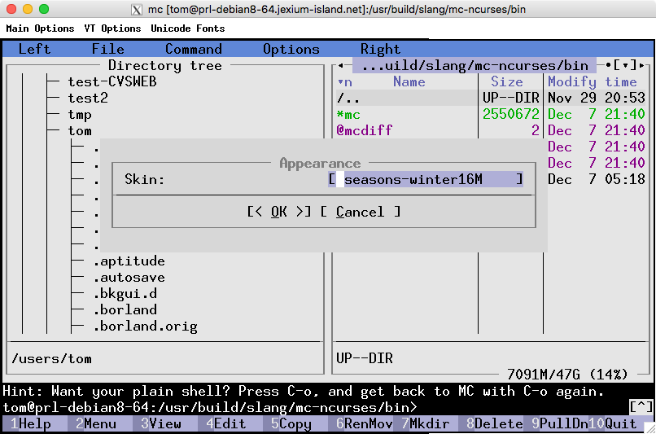
Task: Click the 8Delete function key
Action: pos(494,423)
